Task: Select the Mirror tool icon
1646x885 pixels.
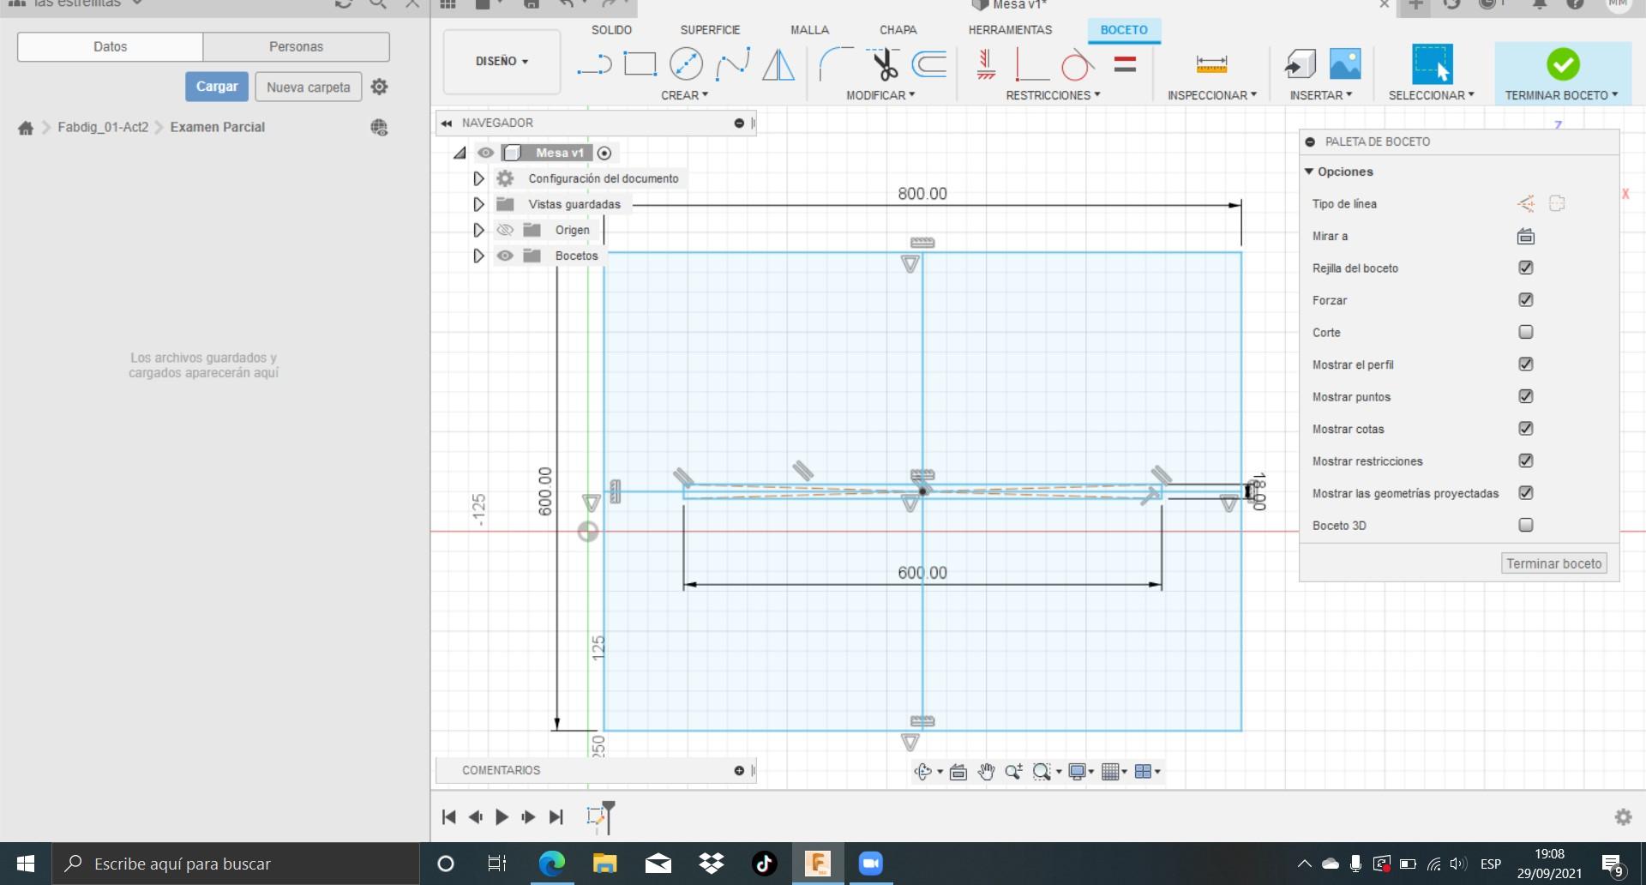Action: [778, 64]
